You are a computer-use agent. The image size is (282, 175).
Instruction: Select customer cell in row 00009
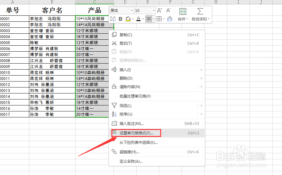coord(52,66)
